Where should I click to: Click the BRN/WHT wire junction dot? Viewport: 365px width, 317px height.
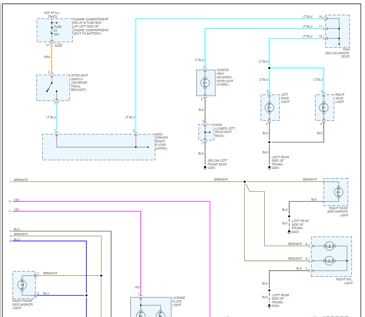coord(244,182)
